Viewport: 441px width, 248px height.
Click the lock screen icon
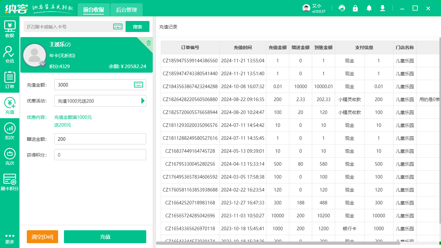click(x=355, y=8)
